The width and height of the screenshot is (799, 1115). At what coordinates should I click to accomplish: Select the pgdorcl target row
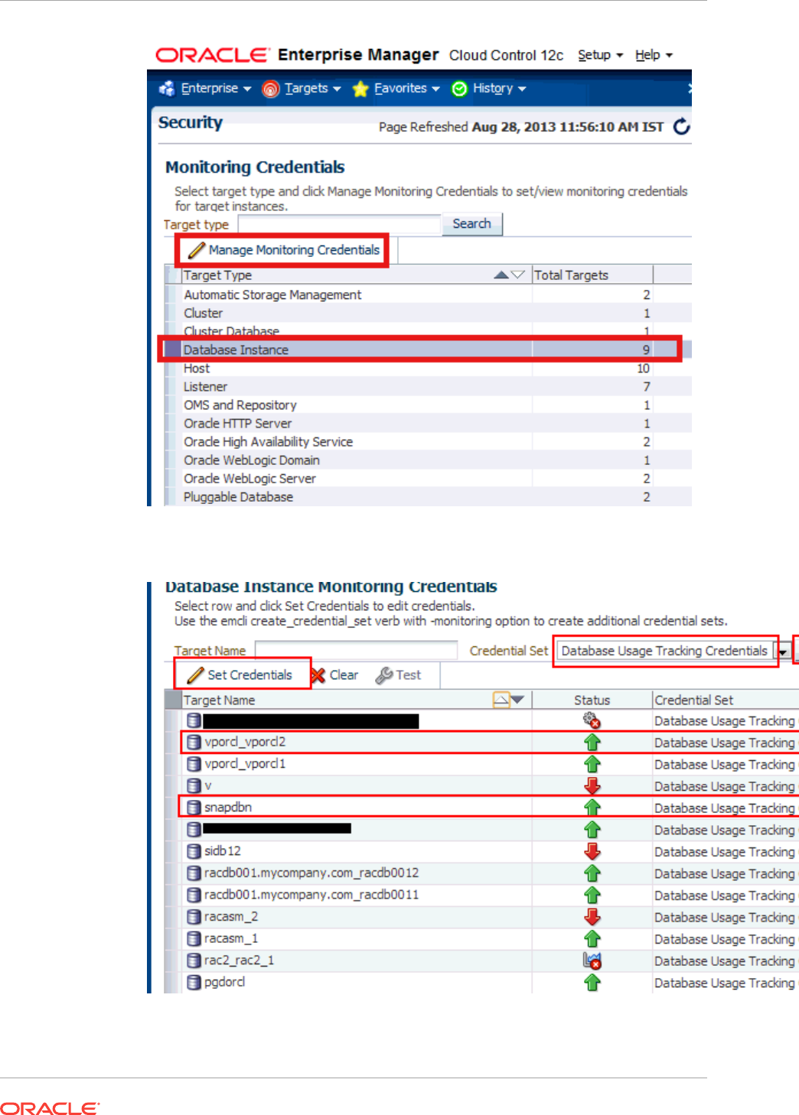click(x=482, y=982)
